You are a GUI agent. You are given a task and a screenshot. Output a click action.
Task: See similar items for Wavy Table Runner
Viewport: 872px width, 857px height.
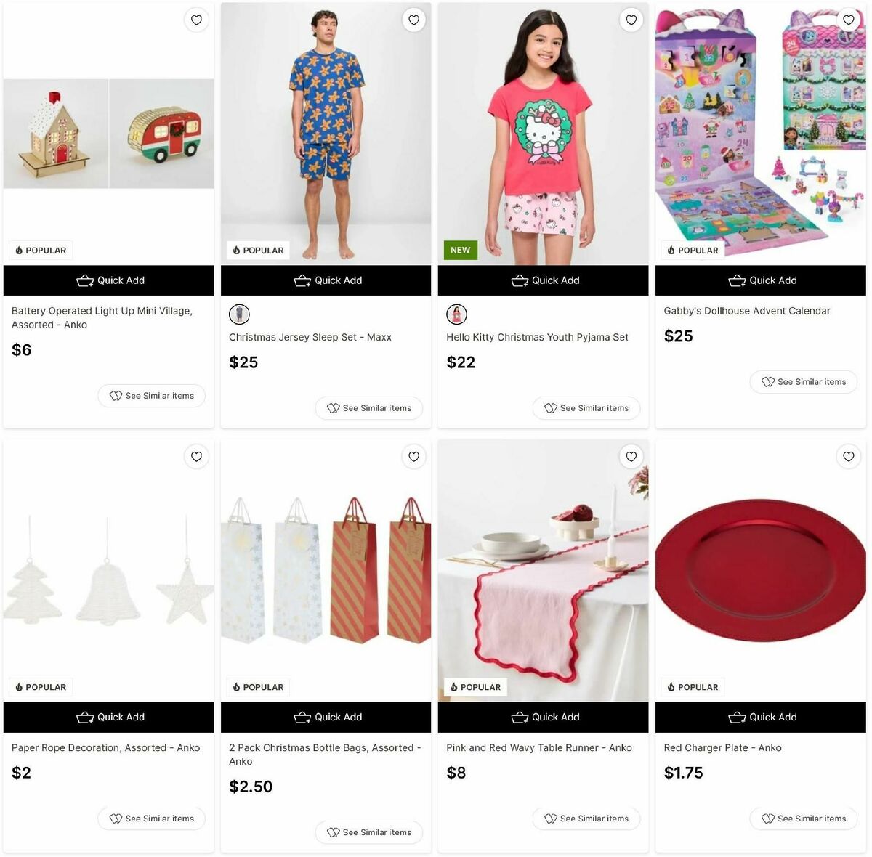click(x=586, y=819)
